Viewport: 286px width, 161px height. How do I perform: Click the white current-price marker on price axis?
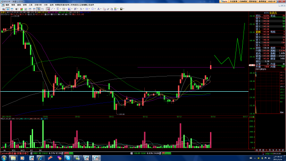click(x=252, y=65)
